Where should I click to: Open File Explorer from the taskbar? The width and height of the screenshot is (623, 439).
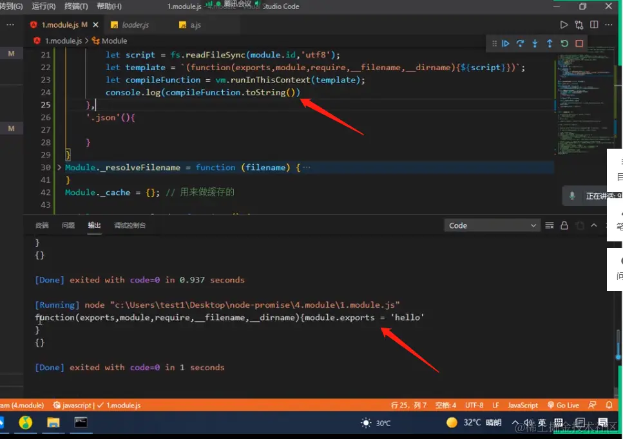point(53,423)
